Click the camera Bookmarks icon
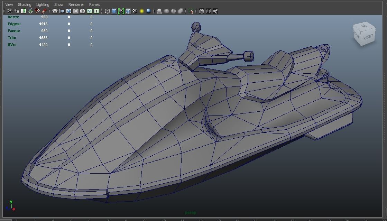The width and height of the screenshot is (387, 221). (x=24, y=11)
